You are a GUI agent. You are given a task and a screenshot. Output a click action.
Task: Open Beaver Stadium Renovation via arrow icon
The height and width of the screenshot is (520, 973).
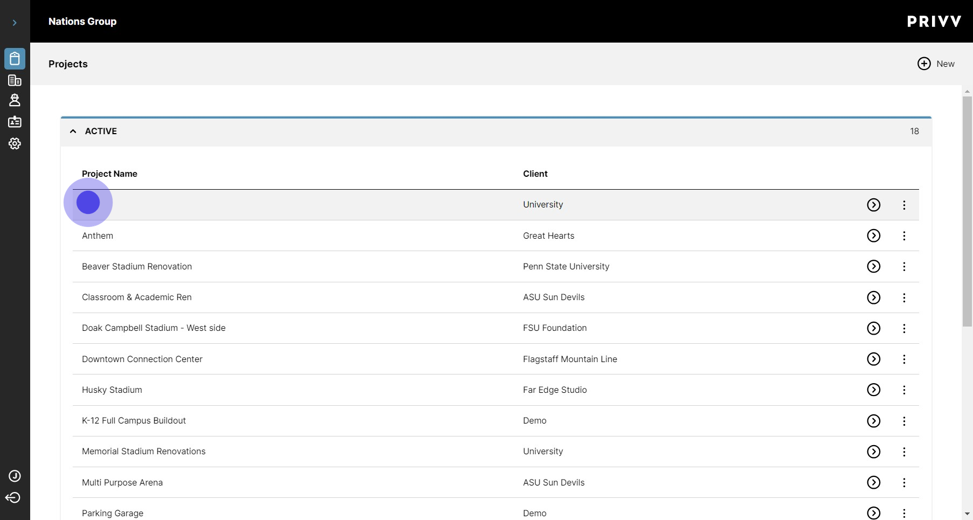point(873,266)
